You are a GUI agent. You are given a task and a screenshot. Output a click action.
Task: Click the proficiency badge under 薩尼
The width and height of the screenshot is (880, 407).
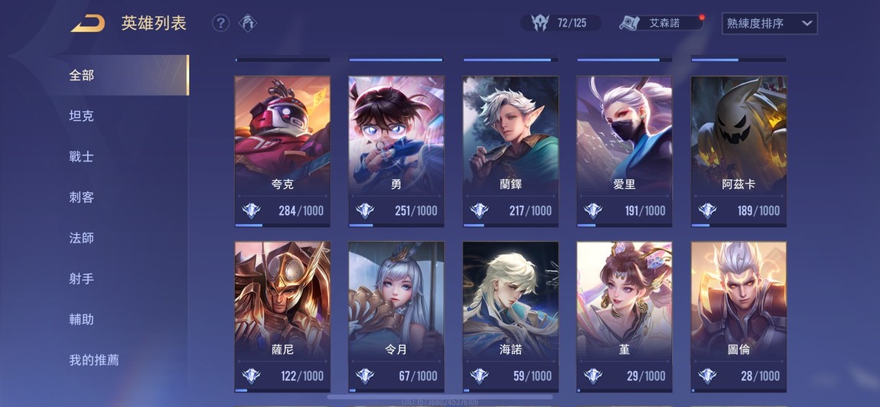252,376
